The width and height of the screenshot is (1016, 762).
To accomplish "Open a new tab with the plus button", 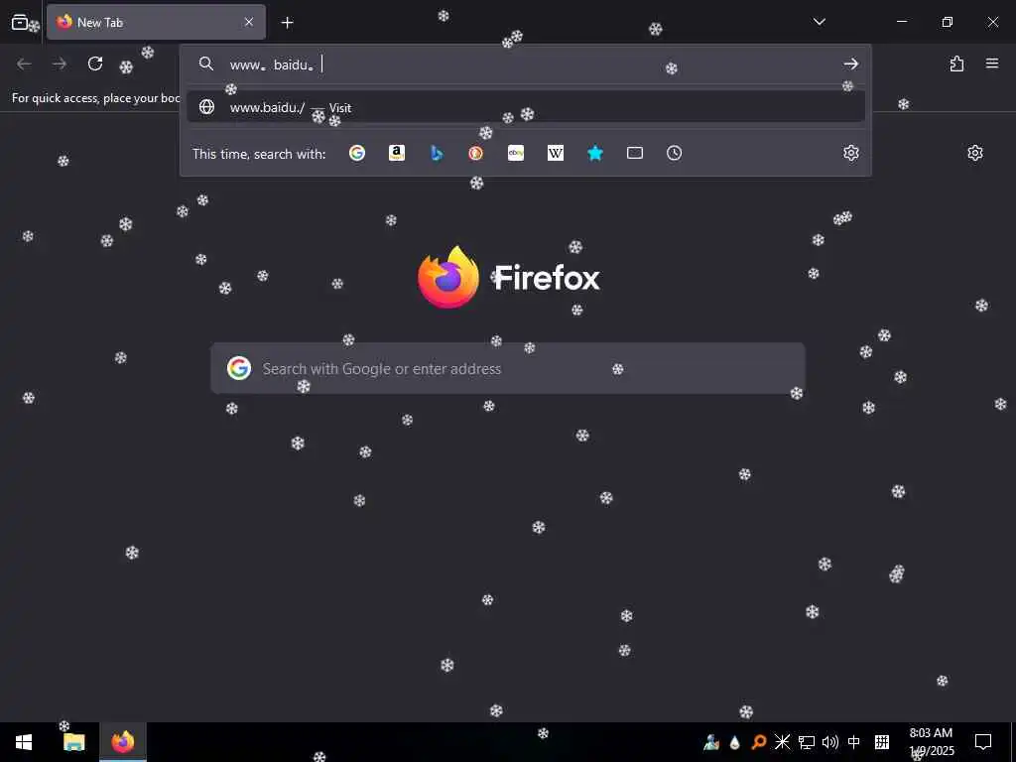I will 287,23.
